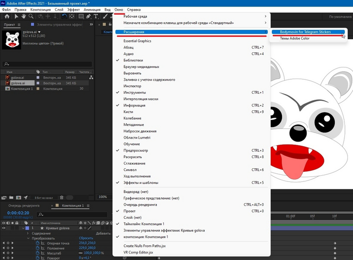Viewport: 353px width, 260px height.
Task: Toggle композиция: Композиция 1 menu item
Action: 191,237
